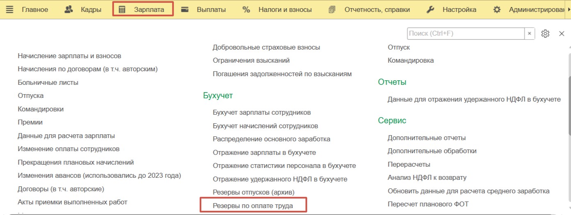Open the Главное section
This screenshot has width=571, height=215.
34,9
